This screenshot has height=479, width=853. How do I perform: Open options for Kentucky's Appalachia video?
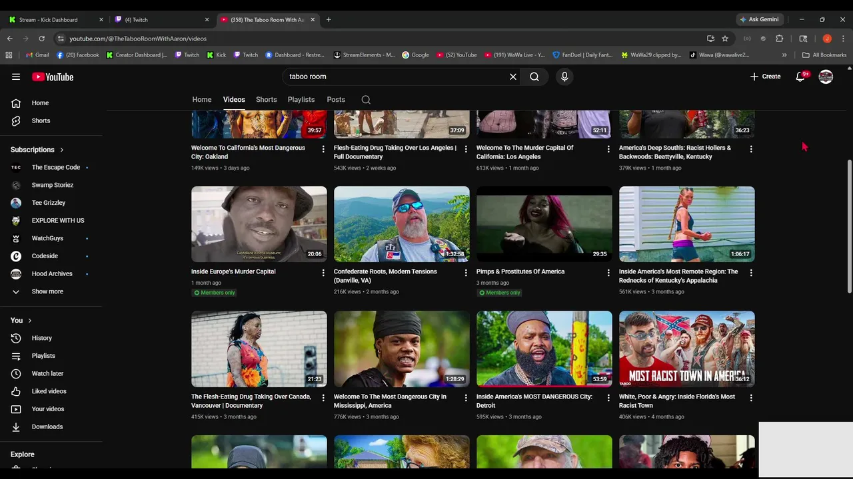751,273
